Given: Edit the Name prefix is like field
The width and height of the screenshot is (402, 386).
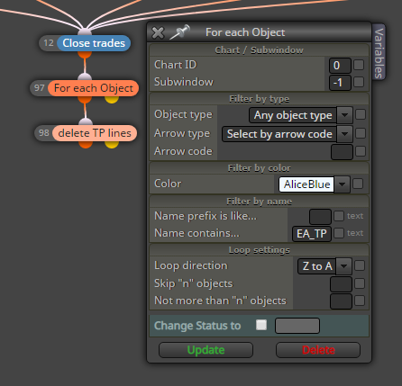Looking at the screenshot, I should pyautogui.click(x=320, y=217).
